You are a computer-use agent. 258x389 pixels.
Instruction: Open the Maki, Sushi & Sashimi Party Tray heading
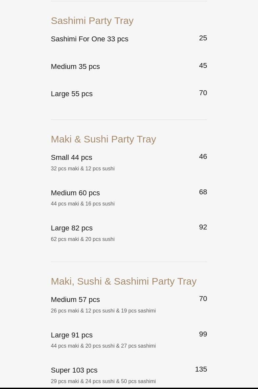pos(124,281)
